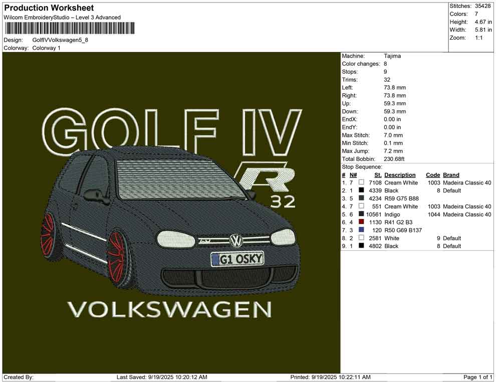This screenshot has width=496, height=382.
Task: Click the number 32 under the R logo
Action: [x=283, y=202]
